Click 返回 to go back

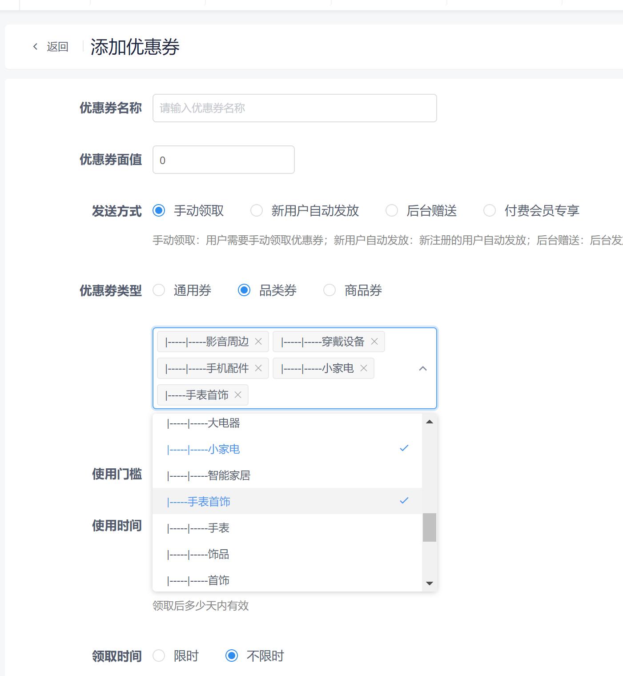pos(57,47)
